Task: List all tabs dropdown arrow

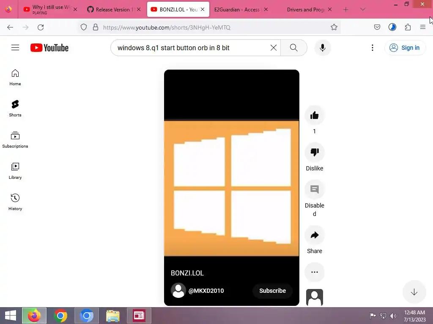Action: pyautogui.click(x=362, y=9)
